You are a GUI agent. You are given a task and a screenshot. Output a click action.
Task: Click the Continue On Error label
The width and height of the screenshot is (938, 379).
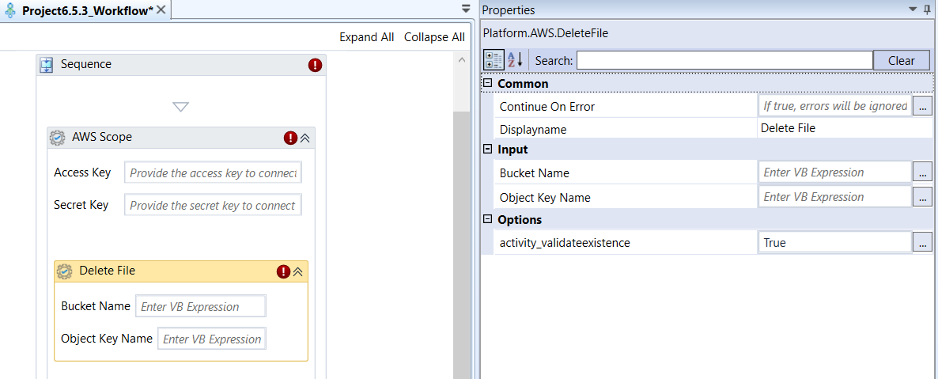547,107
